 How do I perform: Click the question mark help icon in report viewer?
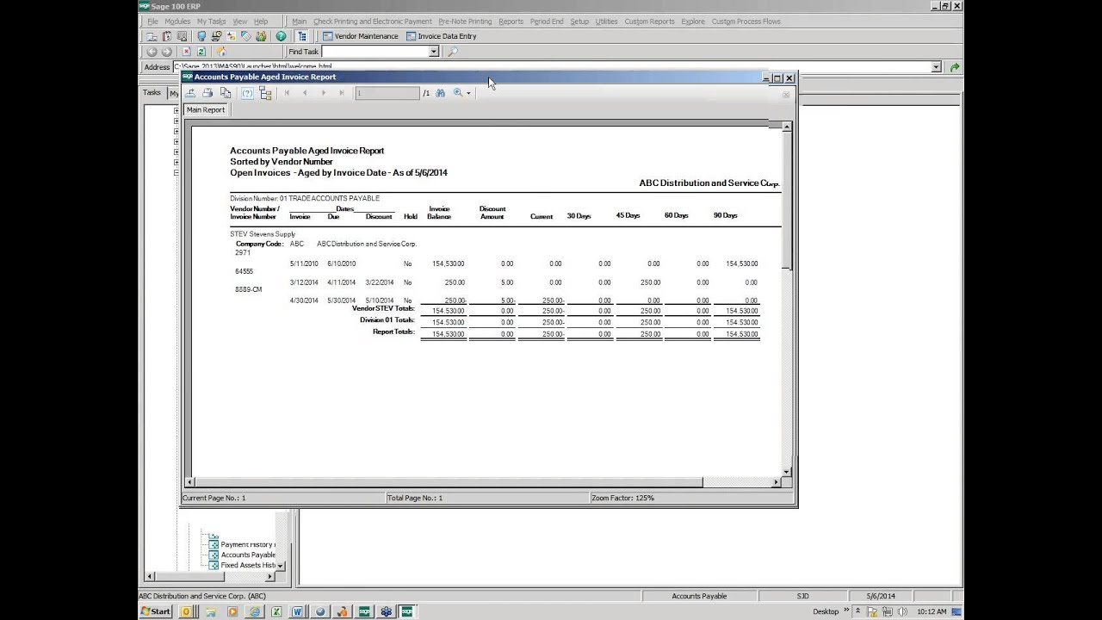coord(248,93)
